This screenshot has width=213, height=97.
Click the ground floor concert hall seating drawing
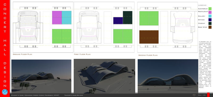[x=28, y=27]
